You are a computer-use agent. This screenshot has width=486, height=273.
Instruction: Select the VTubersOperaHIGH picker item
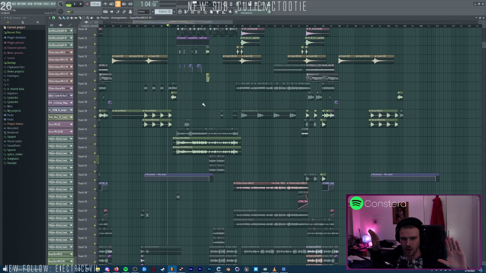[x=60, y=88]
